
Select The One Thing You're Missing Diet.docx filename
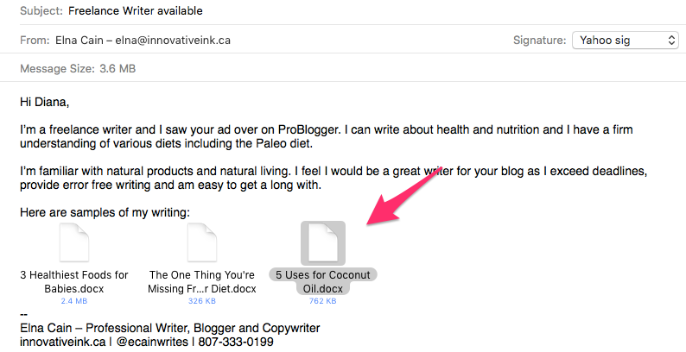[202, 281]
